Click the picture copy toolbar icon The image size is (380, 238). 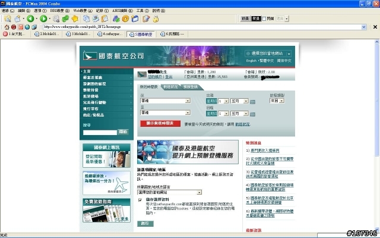[96, 18]
